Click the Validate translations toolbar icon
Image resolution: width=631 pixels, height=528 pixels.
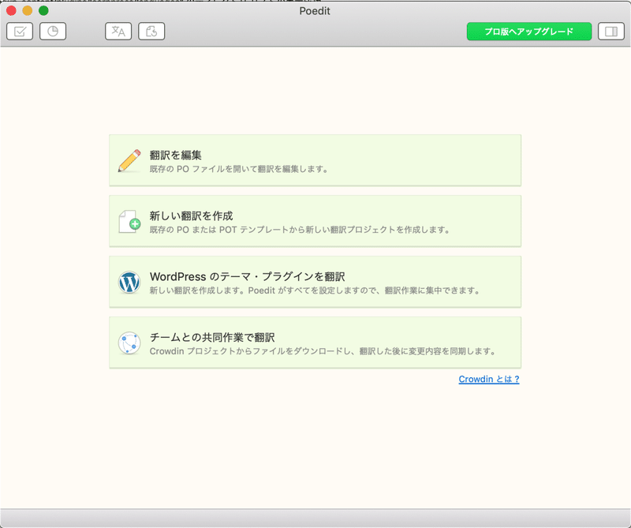pos(20,32)
